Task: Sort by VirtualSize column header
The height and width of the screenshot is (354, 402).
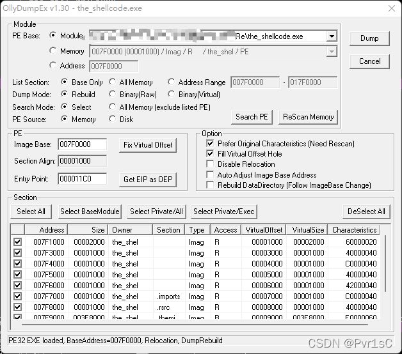Action: pyautogui.click(x=307, y=230)
